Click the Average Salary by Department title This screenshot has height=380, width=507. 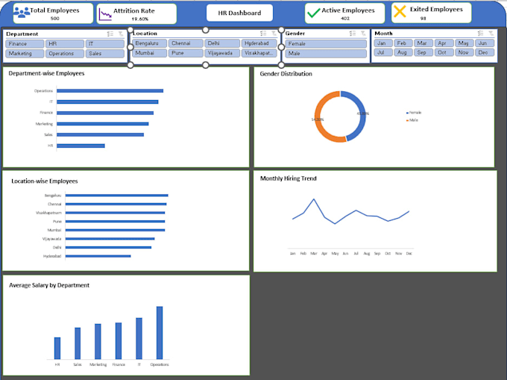(x=49, y=285)
